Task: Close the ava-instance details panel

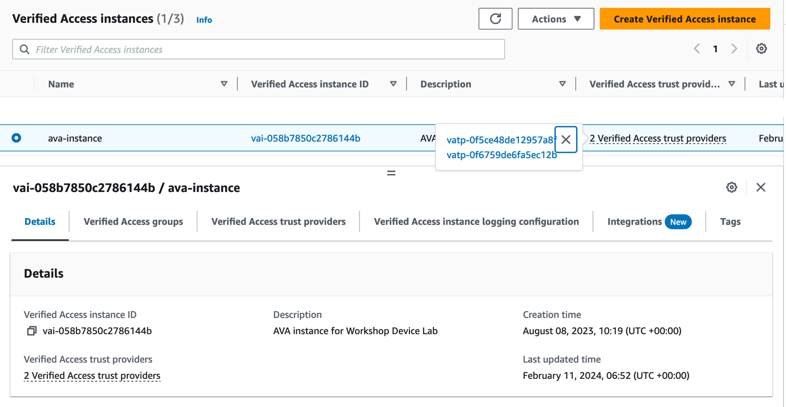Action: 761,187
